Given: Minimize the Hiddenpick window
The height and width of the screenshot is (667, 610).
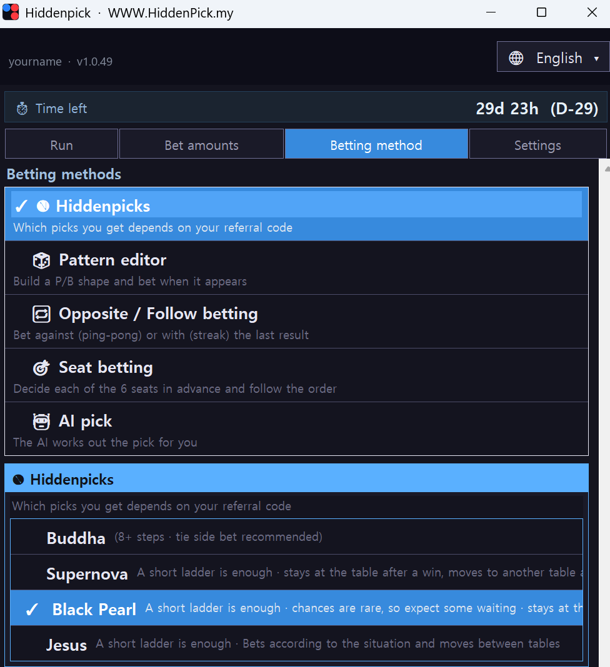Looking at the screenshot, I should tap(491, 12).
